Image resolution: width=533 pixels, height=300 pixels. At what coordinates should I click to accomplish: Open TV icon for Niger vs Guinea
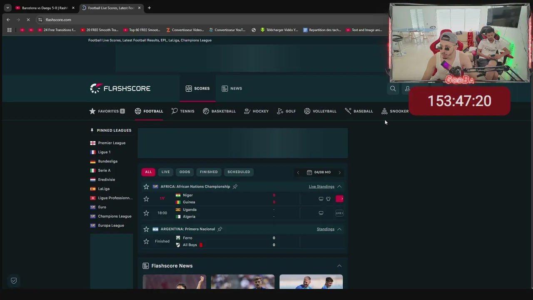point(321,199)
